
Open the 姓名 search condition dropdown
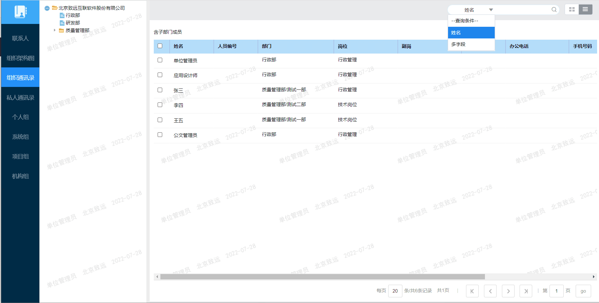coord(471,10)
